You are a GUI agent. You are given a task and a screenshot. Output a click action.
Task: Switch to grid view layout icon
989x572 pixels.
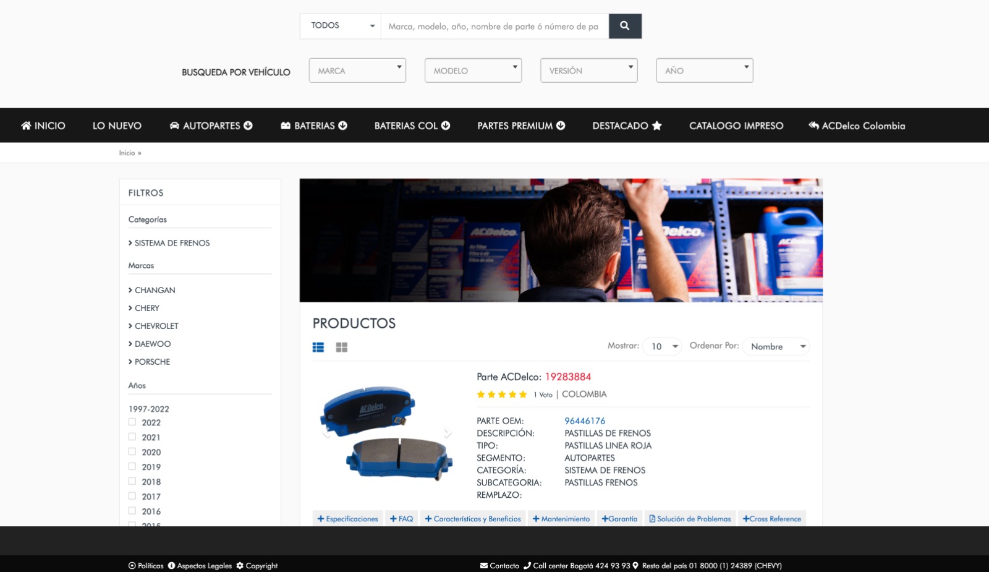point(341,348)
